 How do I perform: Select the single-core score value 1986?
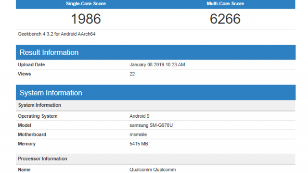pos(86,19)
